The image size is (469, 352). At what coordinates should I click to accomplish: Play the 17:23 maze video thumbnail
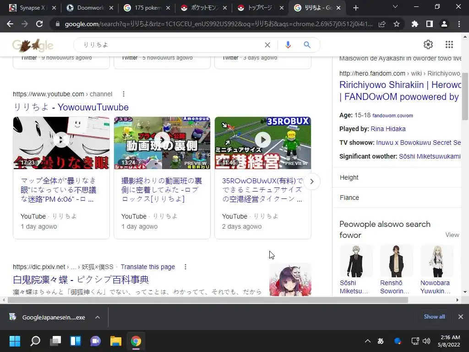point(61,143)
